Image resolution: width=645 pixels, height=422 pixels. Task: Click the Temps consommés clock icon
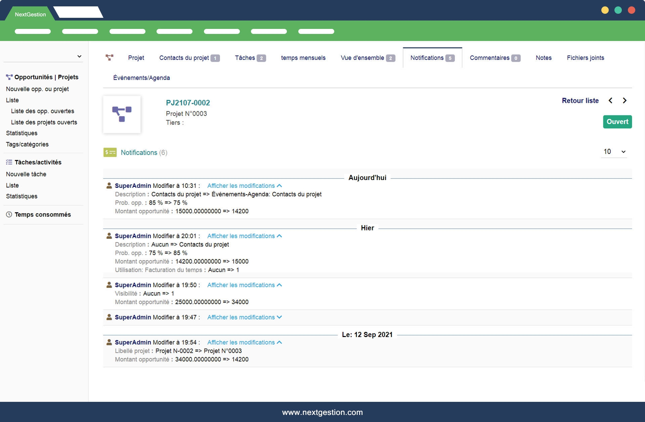coord(9,214)
